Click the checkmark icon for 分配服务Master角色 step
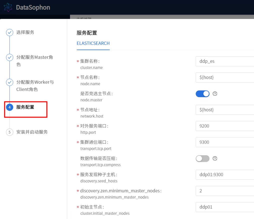Viewport: 254px width, 219px height. click(9, 57)
